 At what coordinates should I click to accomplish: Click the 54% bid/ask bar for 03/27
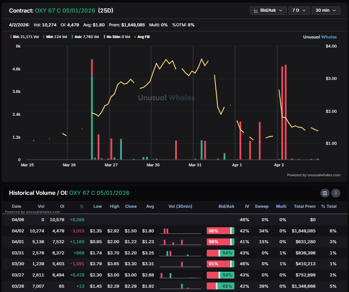[x=221, y=275]
